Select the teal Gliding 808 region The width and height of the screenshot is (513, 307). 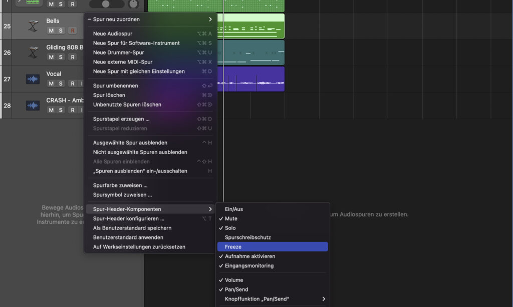pos(250,52)
